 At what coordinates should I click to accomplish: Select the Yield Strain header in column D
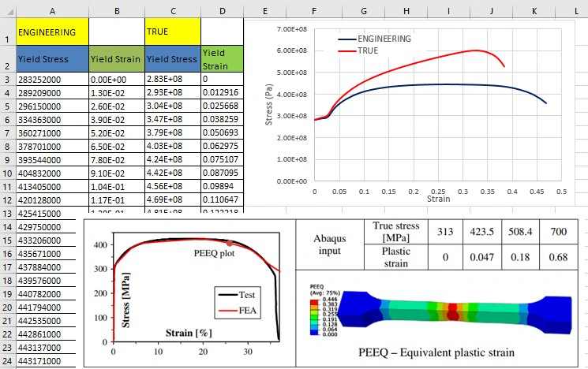[x=223, y=59]
